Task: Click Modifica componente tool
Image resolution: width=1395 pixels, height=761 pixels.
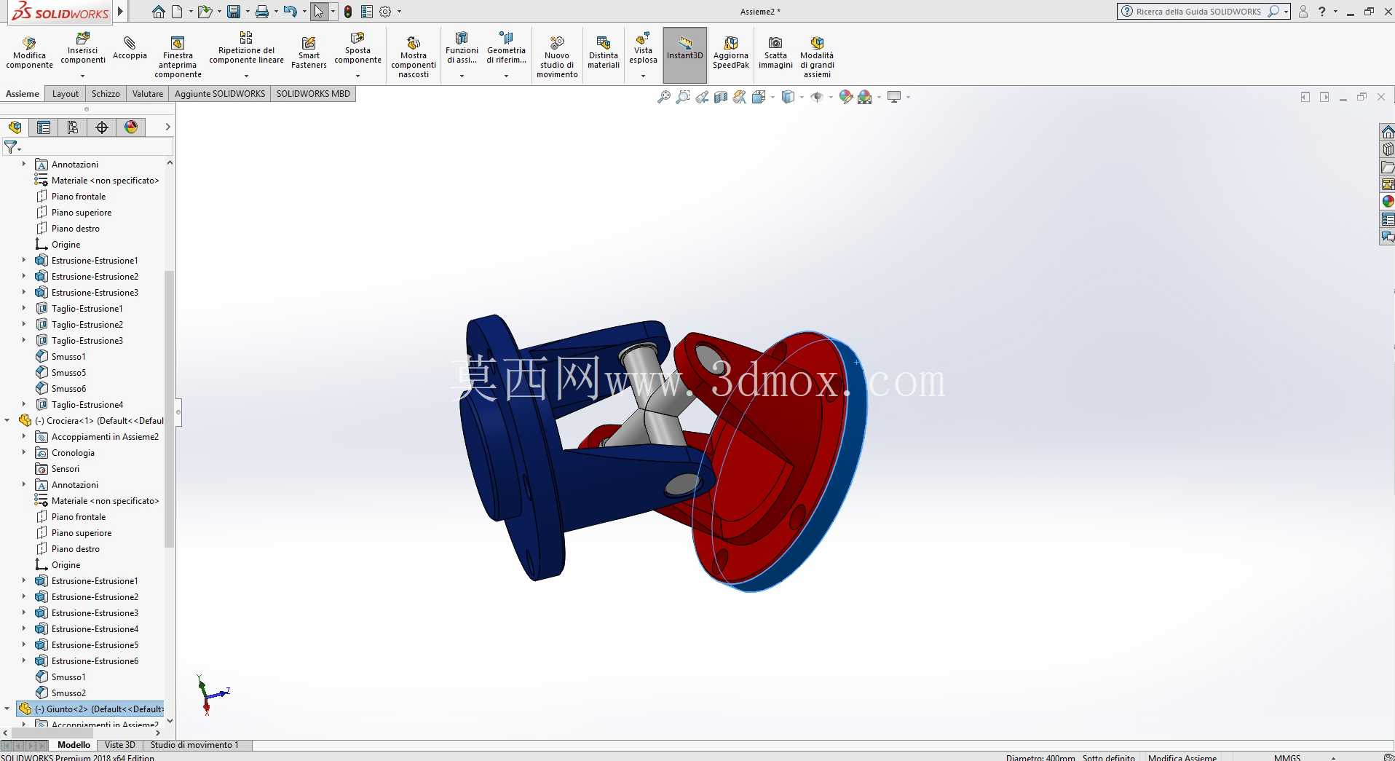Action: (x=29, y=53)
